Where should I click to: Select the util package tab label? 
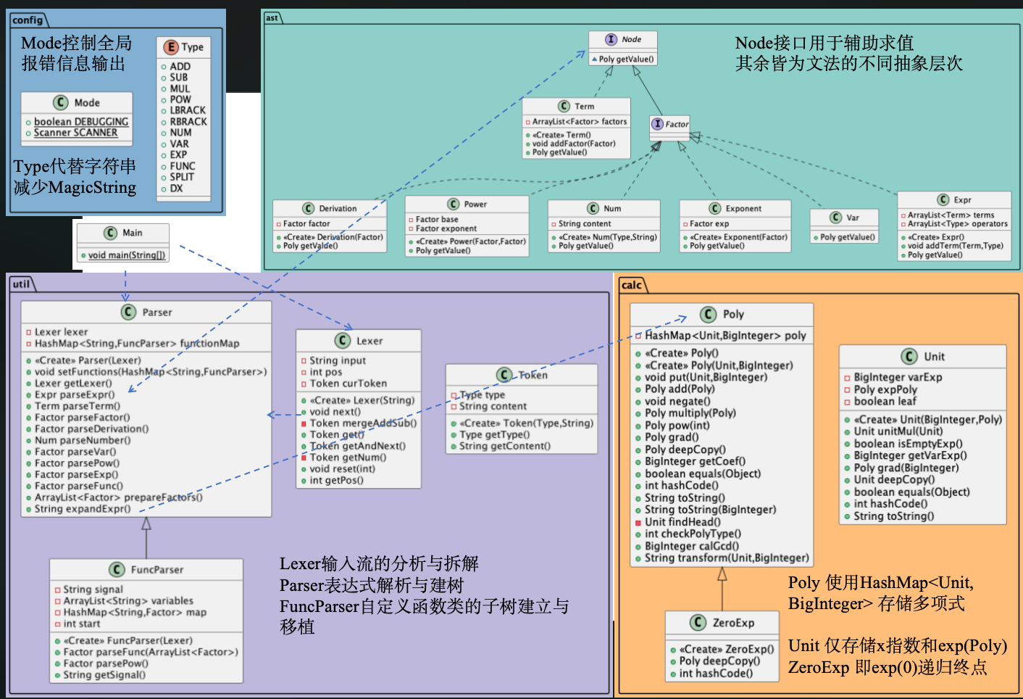click(x=21, y=284)
